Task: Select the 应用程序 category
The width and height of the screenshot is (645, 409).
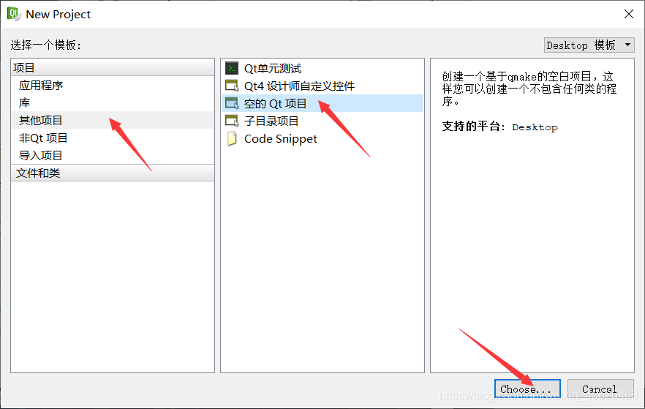Action: [113, 85]
